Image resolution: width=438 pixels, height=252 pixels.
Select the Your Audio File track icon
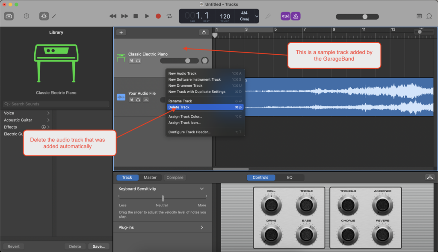point(121,97)
